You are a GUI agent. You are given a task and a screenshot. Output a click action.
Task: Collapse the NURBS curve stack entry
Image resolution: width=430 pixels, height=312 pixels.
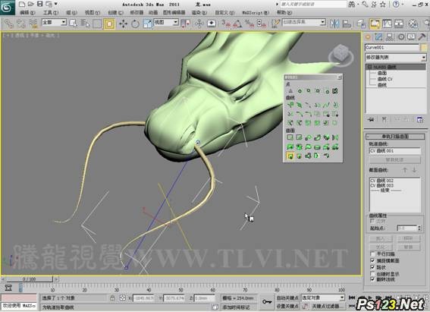369,67
